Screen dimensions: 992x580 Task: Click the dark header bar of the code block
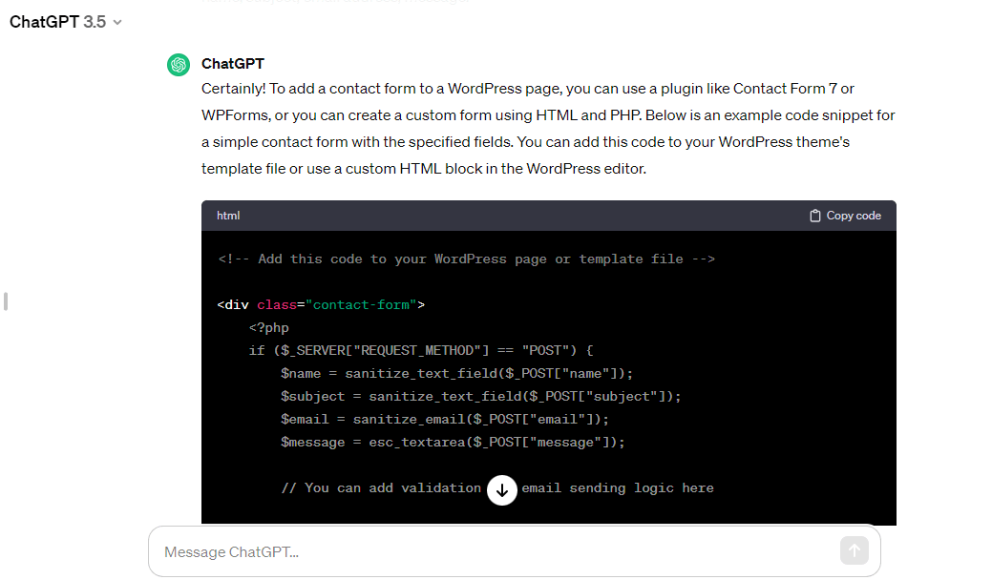point(548,215)
